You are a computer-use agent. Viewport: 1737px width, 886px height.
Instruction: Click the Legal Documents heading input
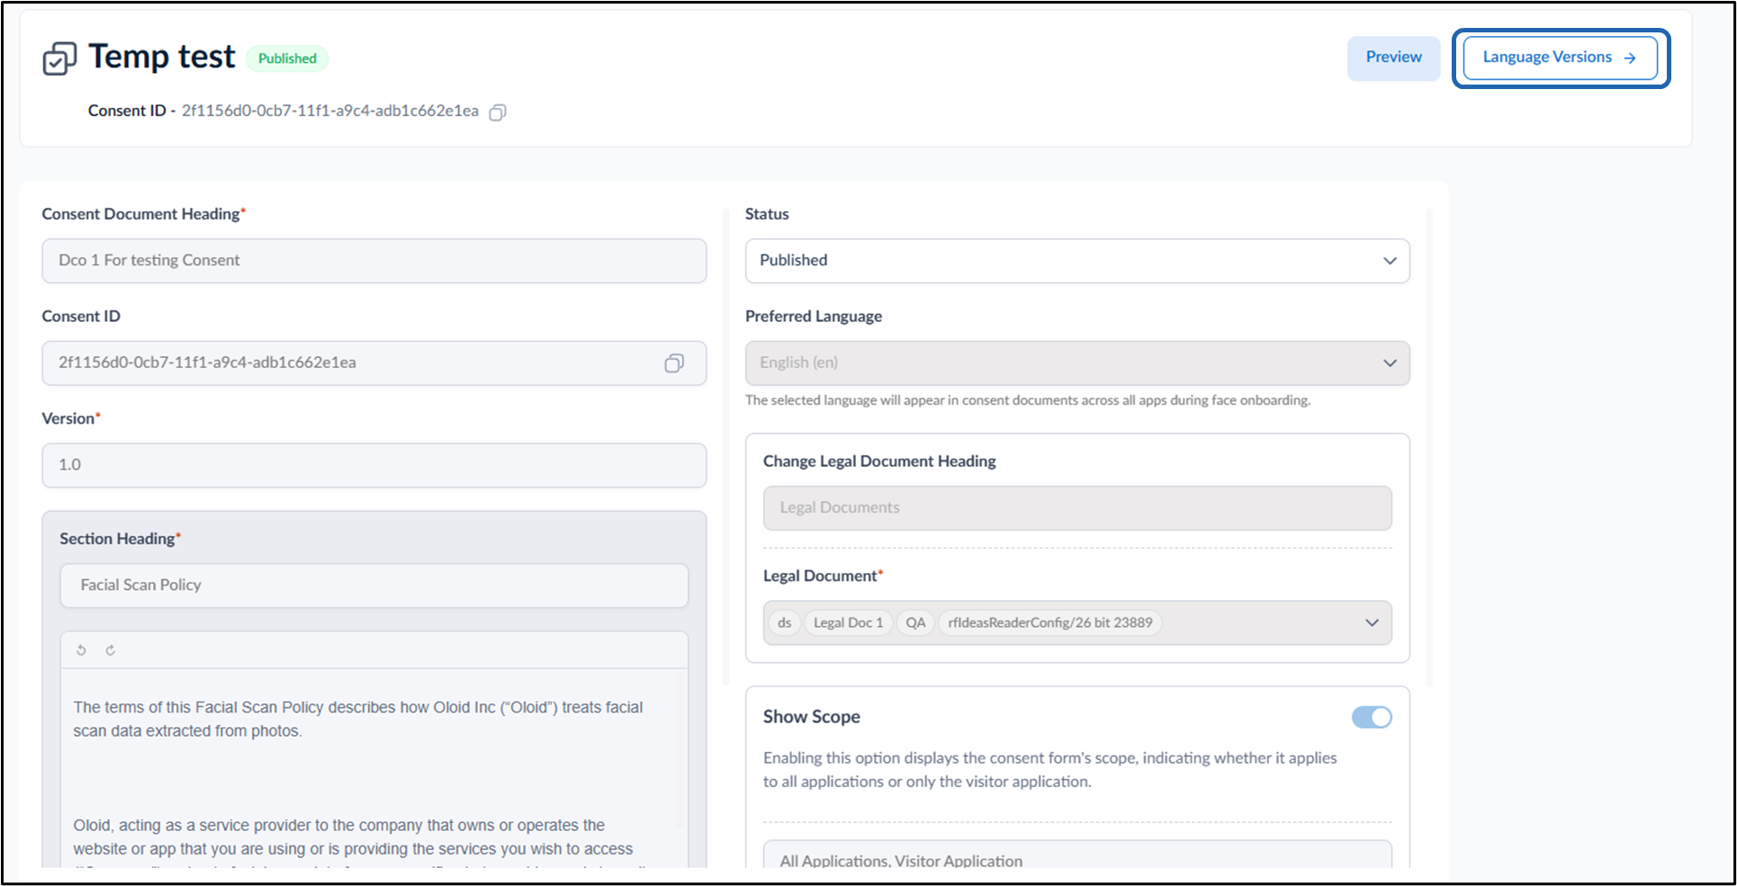pyautogui.click(x=1077, y=508)
